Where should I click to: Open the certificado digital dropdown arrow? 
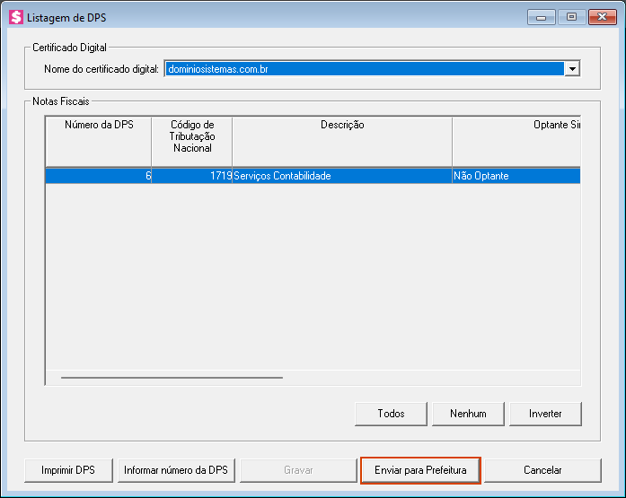coord(572,69)
